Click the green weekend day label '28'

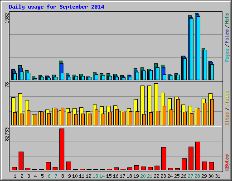click(197, 176)
